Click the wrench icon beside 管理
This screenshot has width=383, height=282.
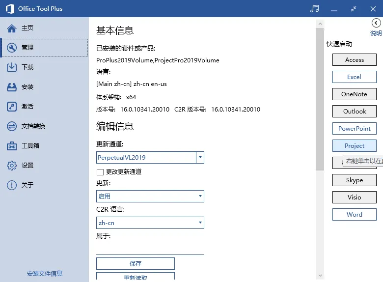point(12,48)
